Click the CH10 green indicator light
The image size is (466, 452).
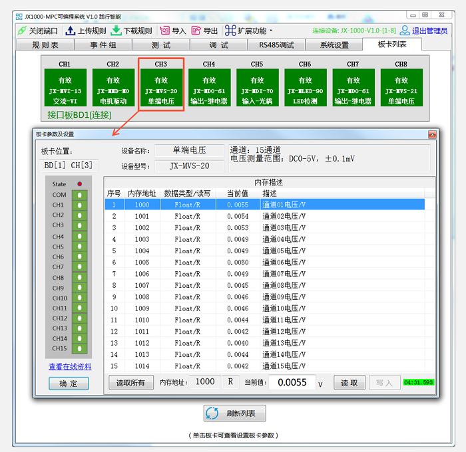point(79,298)
